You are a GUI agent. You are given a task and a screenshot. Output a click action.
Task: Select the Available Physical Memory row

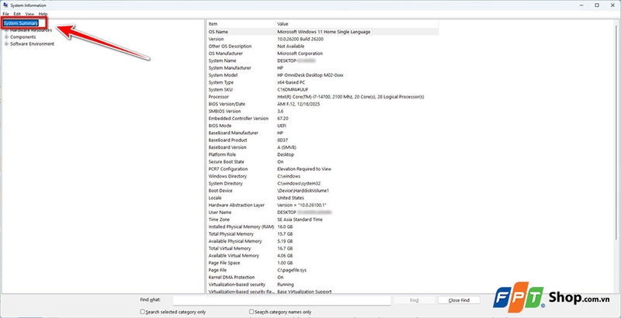tap(322, 241)
